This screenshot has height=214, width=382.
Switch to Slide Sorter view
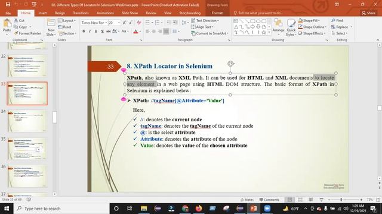[x=300, y=200]
